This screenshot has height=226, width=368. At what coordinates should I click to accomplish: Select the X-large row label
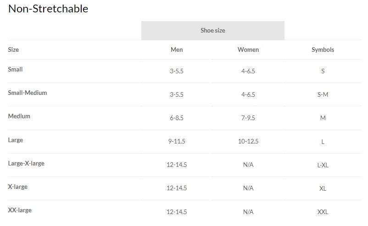tap(17, 187)
